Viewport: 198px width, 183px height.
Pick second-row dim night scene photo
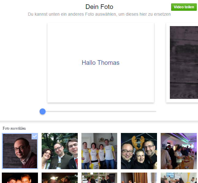tap(59, 178)
